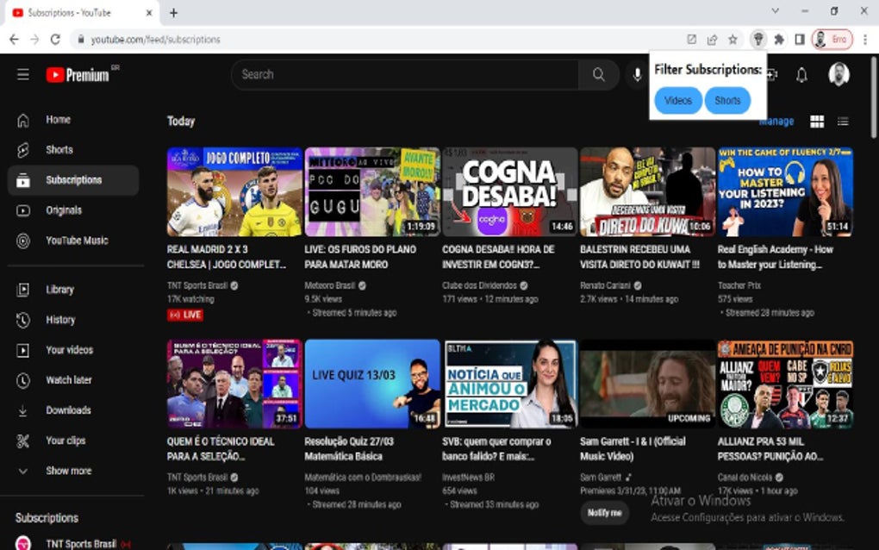Select the Home icon in the sidebar
Image resolution: width=879 pixels, height=550 pixels.
[x=58, y=119]
